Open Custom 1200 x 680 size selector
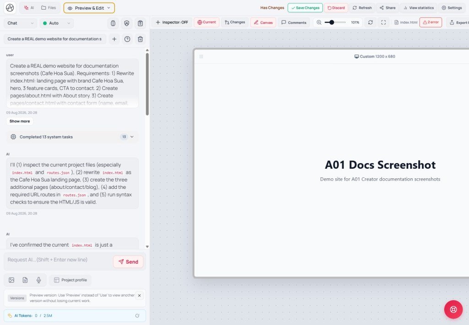Screen dimensions: 469x325 pos(375,56)
